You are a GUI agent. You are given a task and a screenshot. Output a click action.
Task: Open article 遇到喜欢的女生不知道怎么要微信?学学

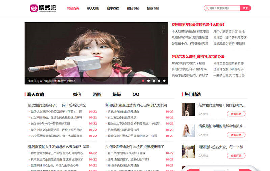(x=59, y=147)
